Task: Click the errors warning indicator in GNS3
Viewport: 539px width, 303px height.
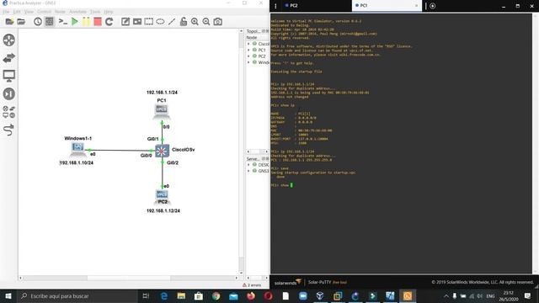Action: click(251, 285)
